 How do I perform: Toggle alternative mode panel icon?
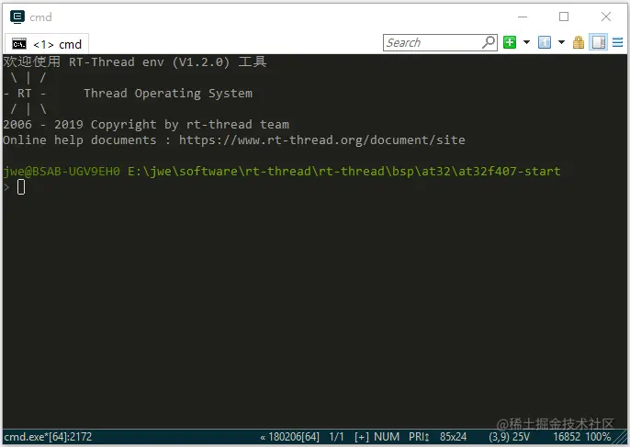[598, 42]
